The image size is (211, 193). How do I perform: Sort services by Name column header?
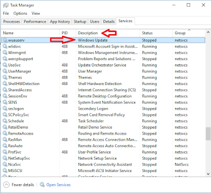click(x=30, y=33)
